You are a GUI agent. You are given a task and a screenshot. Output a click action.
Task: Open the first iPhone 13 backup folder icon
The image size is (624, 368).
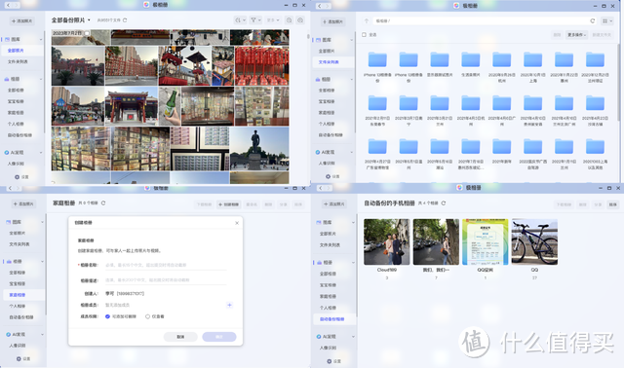point(377,59)
